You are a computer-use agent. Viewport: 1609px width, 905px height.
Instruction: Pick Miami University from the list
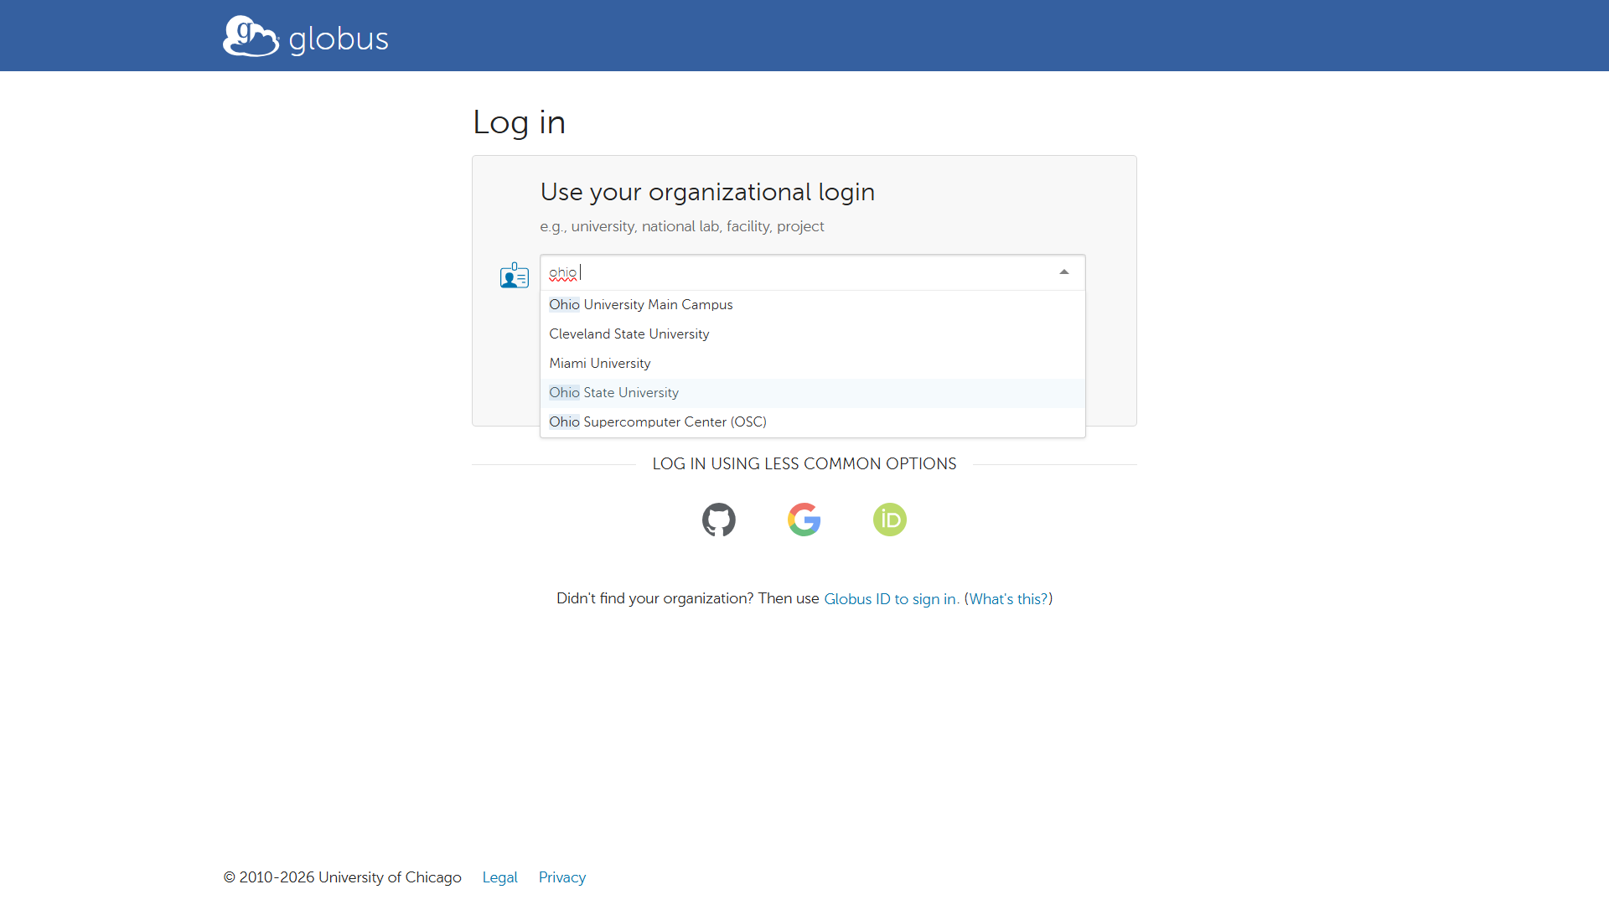click(x=813, y=364)
